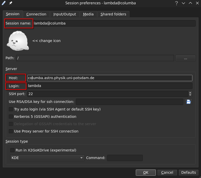This screenshot has height=178, width=201.
Task: Focus the Session name text field
Action: click(114, 23)
